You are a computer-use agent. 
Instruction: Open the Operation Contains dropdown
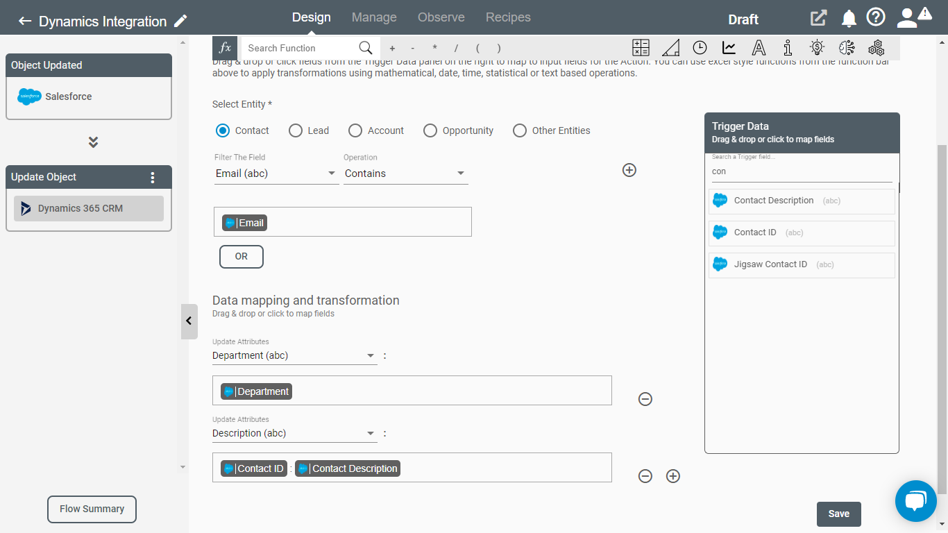(x=406, y=174)
